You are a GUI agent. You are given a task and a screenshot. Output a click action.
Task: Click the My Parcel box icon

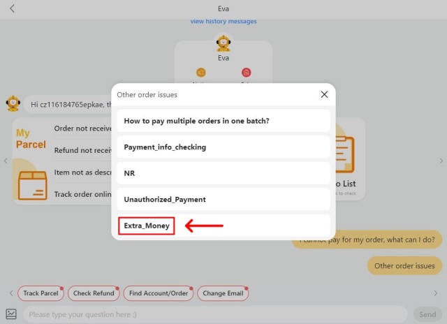tap(31, 182)
